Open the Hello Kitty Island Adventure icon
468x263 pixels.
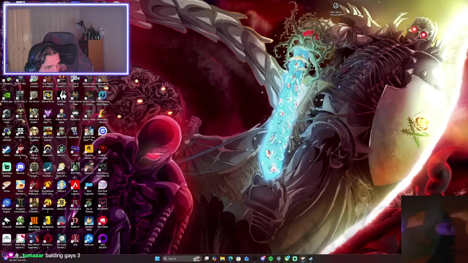coord(20,242)
